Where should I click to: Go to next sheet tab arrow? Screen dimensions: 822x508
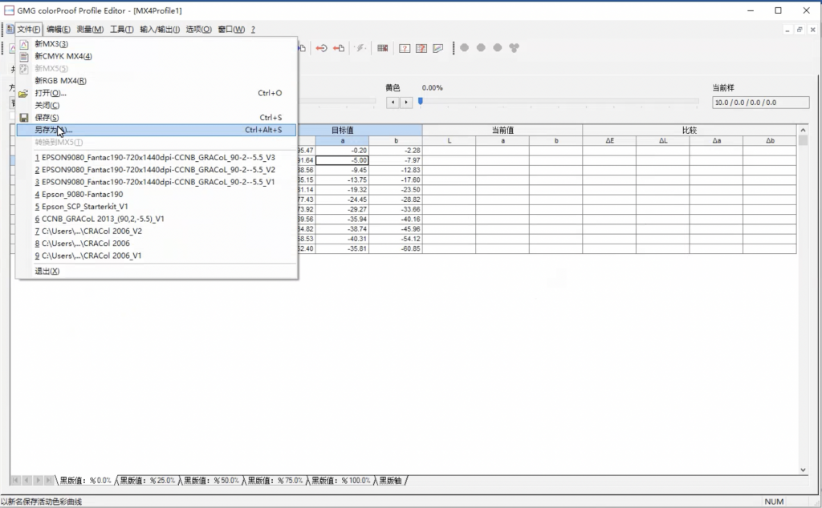pos(38,480)
